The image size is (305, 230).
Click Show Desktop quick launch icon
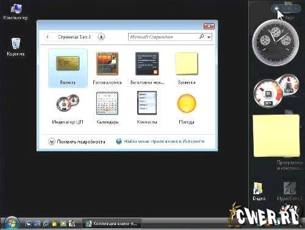28,224
